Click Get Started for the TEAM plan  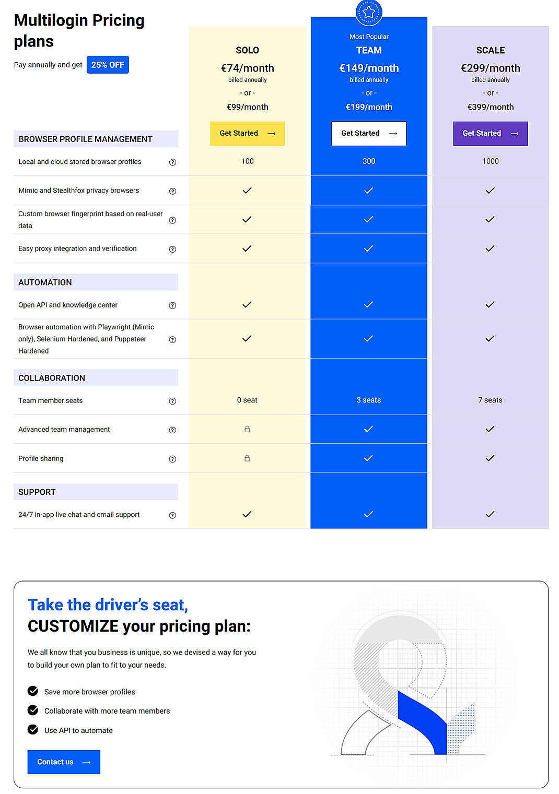(x=368, y=133)
